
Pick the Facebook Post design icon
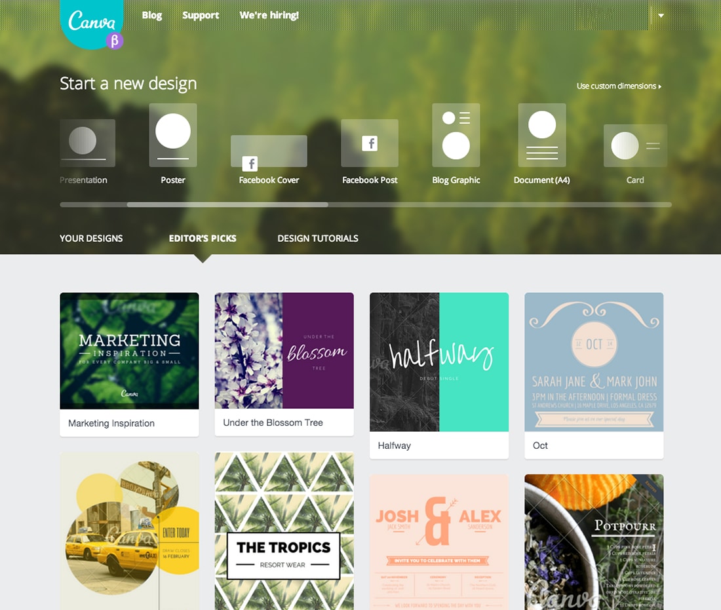click(370, 143)
